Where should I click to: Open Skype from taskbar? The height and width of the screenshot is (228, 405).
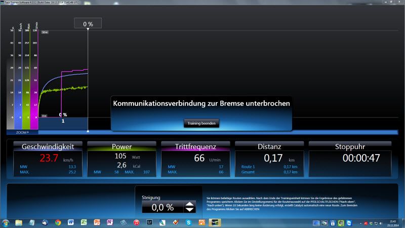pyautogui.click(x=188, y=222)
